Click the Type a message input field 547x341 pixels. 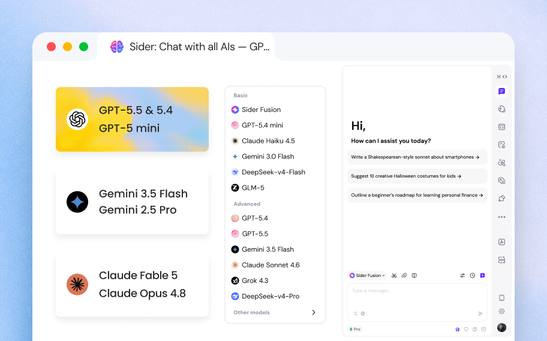(x=417, y=302)
